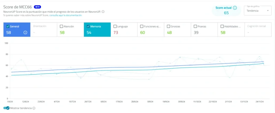Click the 8/9/24 date on chart axis
Screen dimensions: 275x113
150,102
